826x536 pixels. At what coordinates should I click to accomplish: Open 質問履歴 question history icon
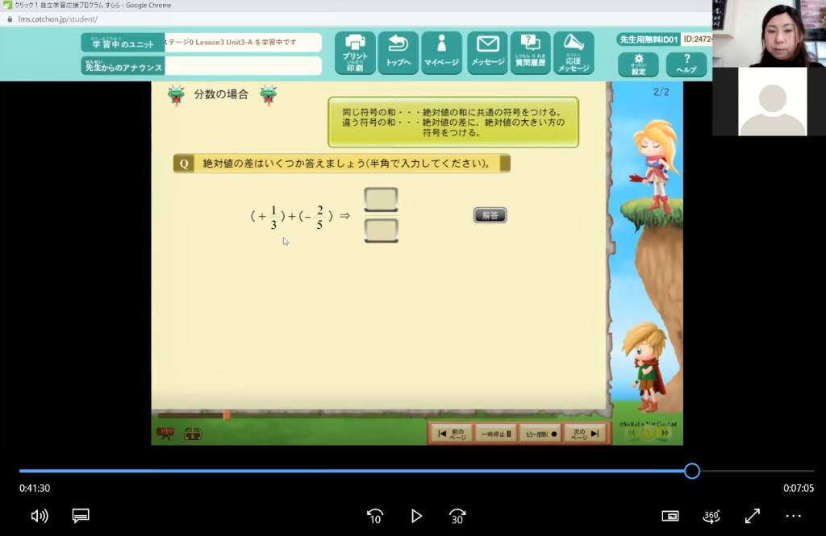point(530,53)
